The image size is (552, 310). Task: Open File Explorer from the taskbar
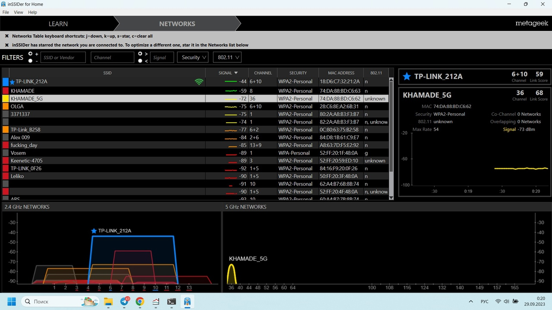pos(108,301)
